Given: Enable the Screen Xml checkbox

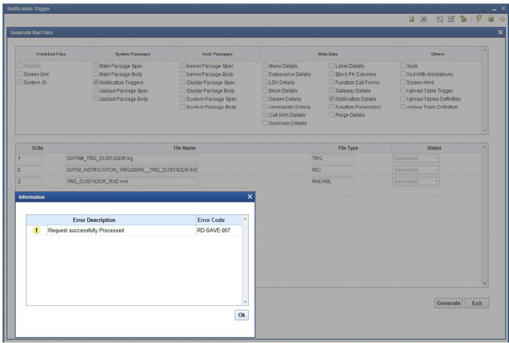Looking at the screenshot, I should 20,74.
